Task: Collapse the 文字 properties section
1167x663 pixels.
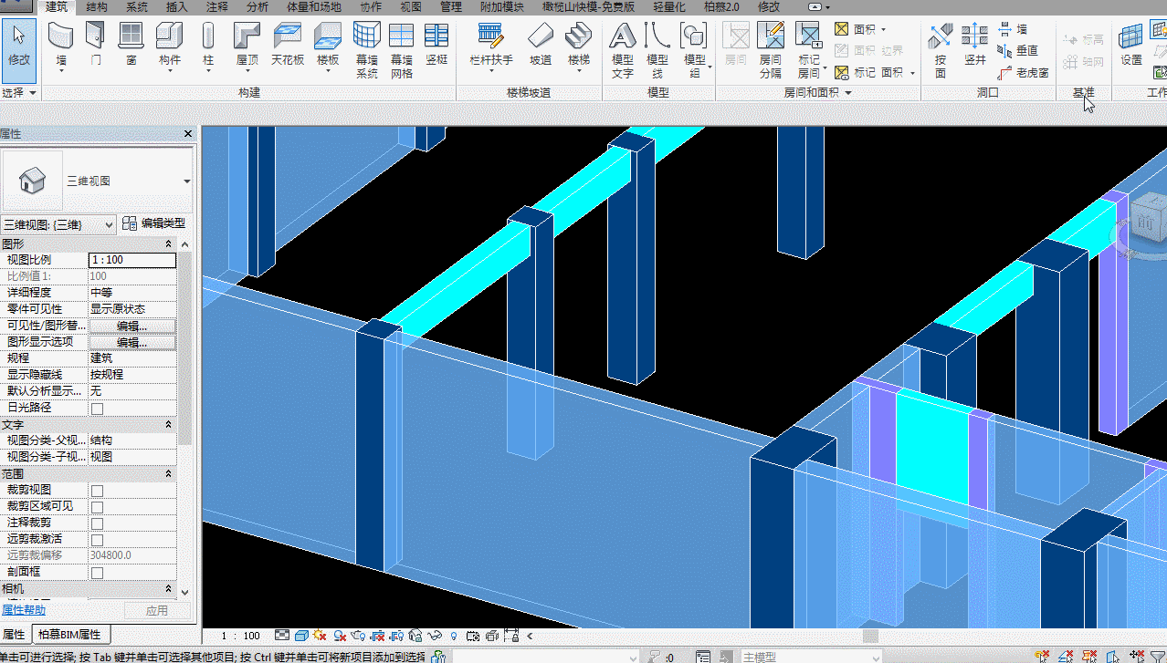Action: (168, 425)
